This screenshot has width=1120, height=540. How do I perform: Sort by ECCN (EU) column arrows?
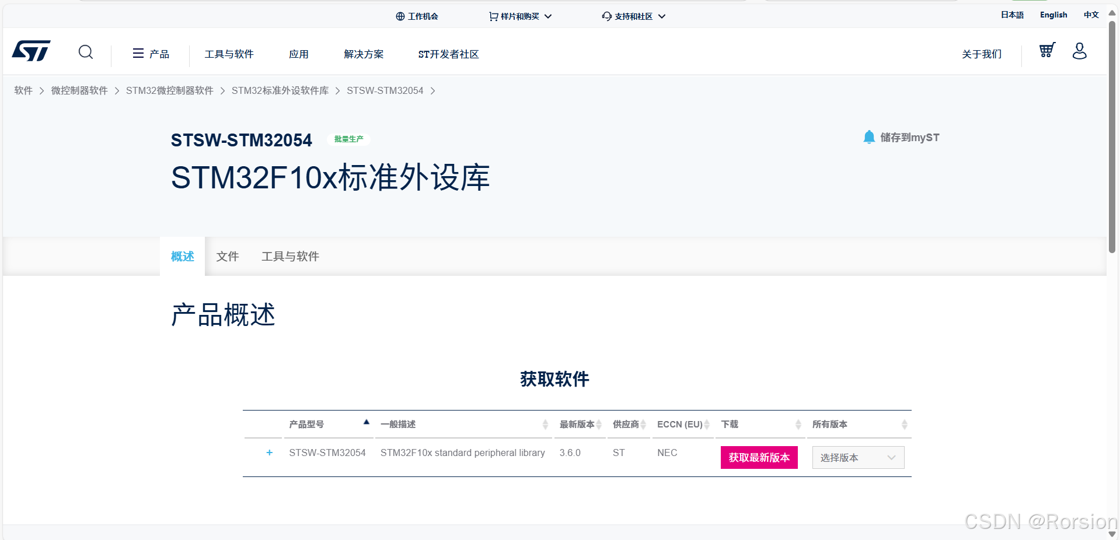(707, 425)
